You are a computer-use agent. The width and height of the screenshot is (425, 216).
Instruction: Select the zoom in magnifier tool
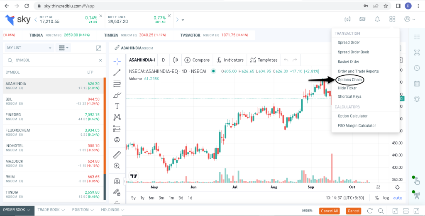[x=117, y=166]
